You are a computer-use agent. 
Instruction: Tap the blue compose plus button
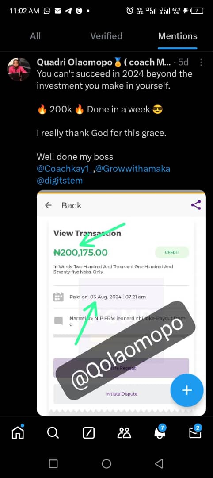187,390
